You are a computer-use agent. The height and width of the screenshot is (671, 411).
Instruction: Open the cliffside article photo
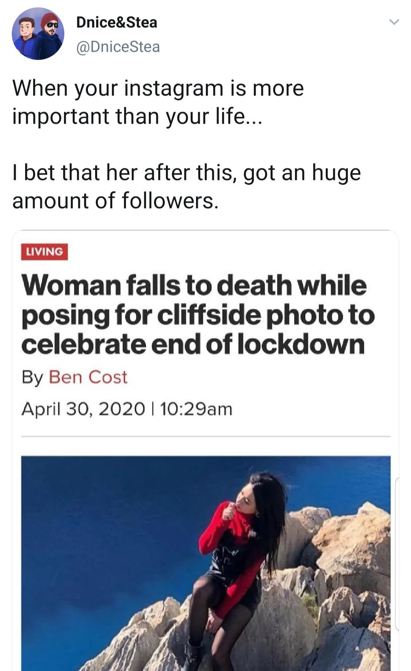[206, 563]
